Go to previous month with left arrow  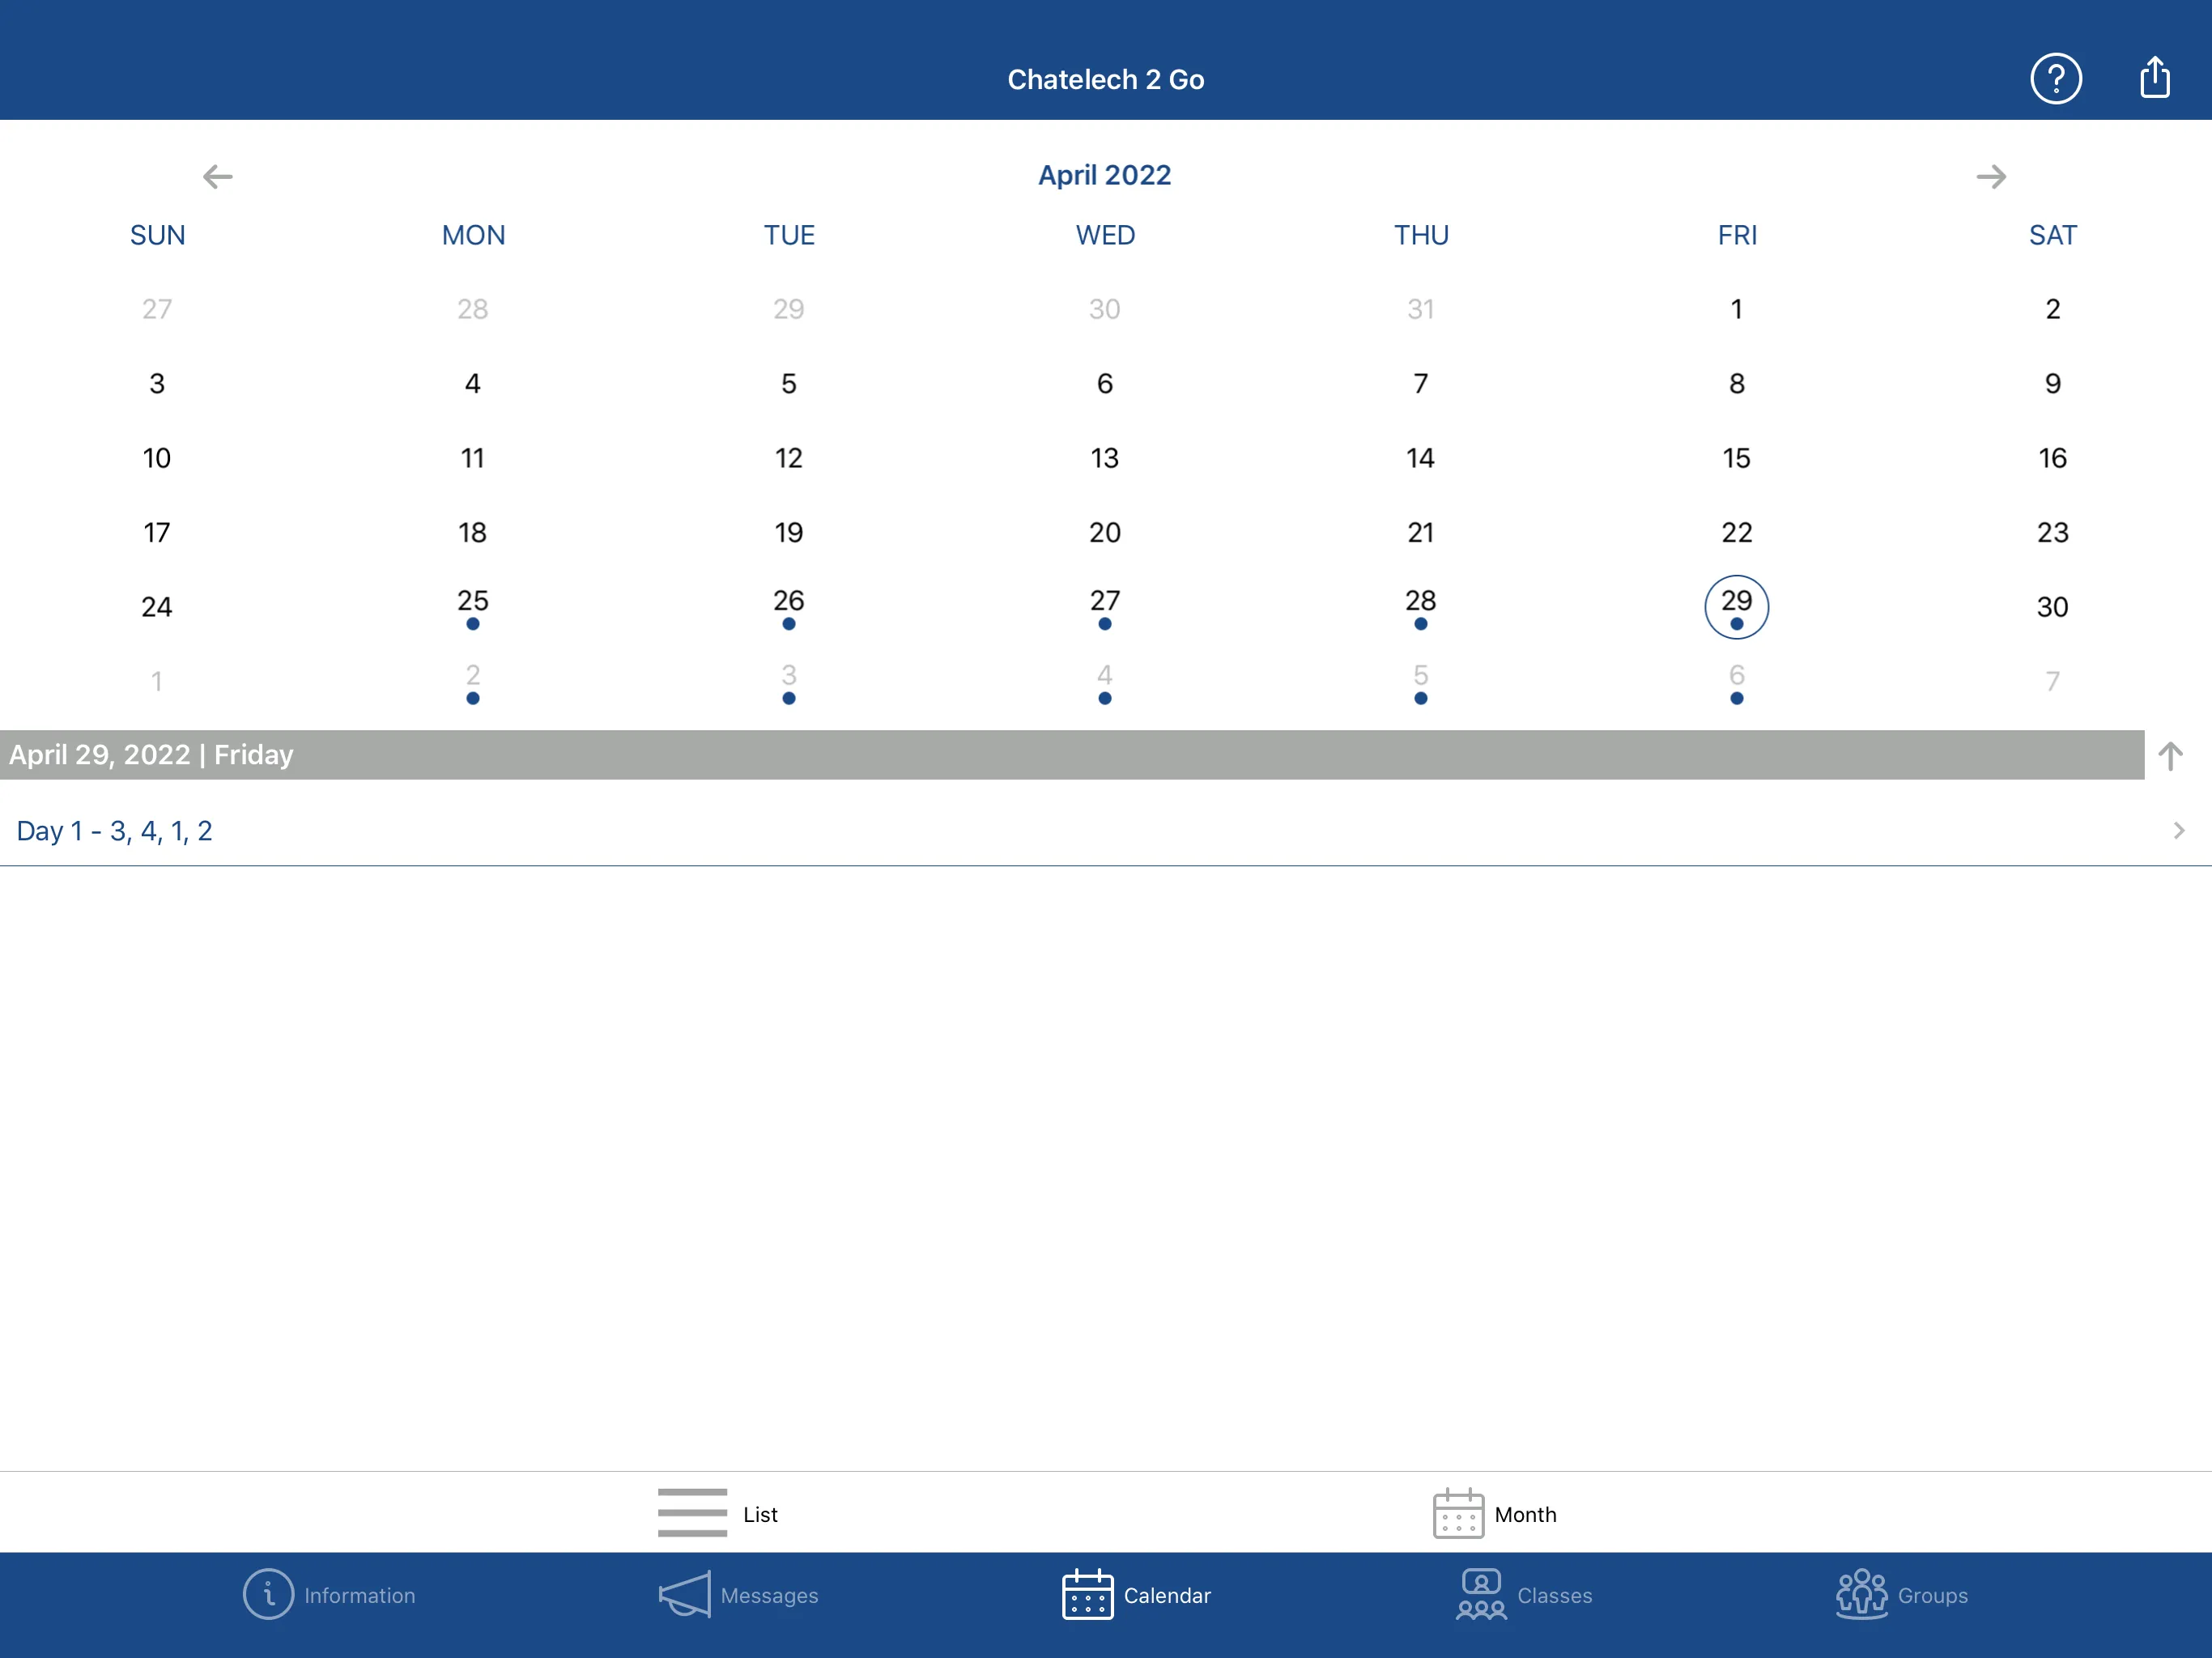[x=217, y=177]
